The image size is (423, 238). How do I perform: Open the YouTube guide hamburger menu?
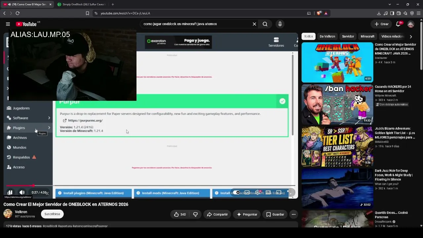click(x=8, y=24)
